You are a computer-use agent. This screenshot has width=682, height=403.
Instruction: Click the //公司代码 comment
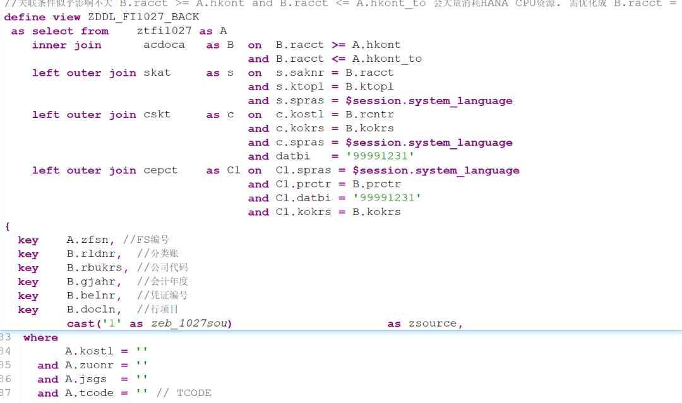[162, 267]
